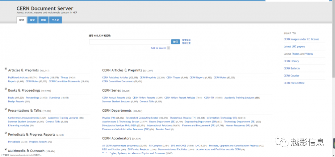335x157 pixels.
Task: Open the CERN Accelerators heading
Action: [x=117, y=139]
